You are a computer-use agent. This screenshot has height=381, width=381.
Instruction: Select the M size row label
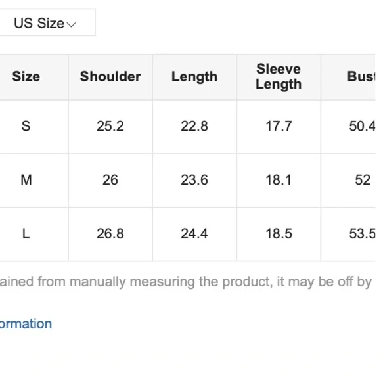click(26, 180)
